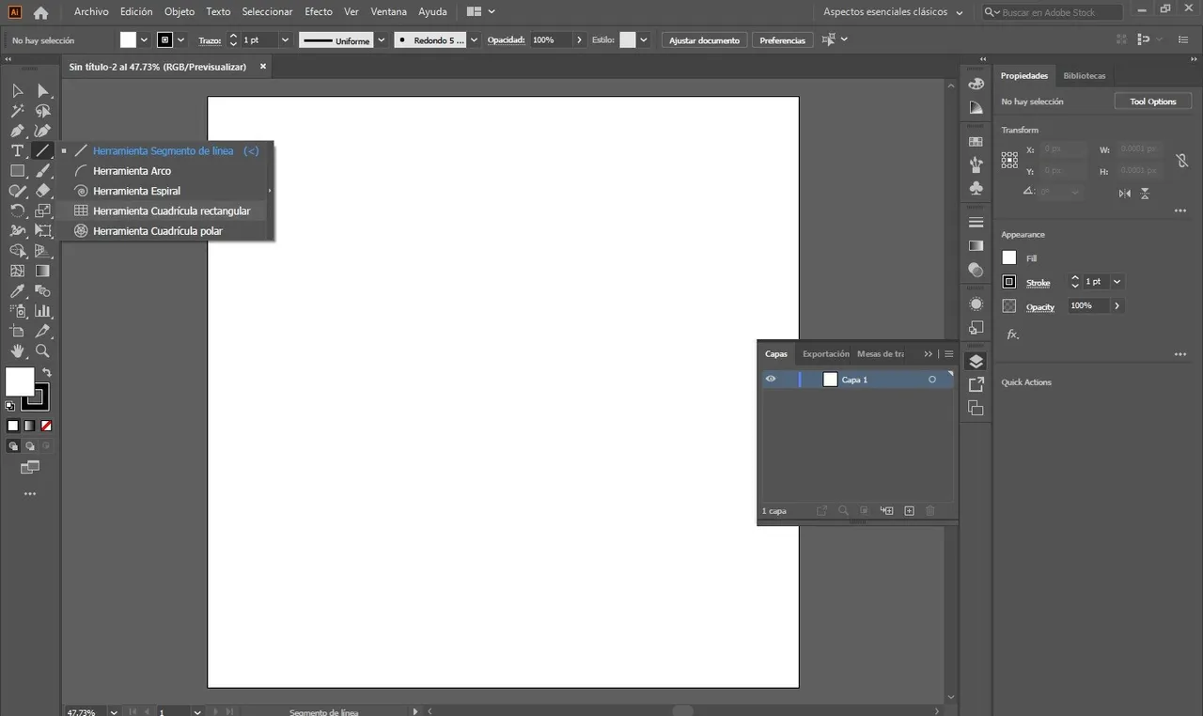Open the zoom level dropdown at bottom
The width and height of the screenshot is (1203, 716).
point(114,711)
